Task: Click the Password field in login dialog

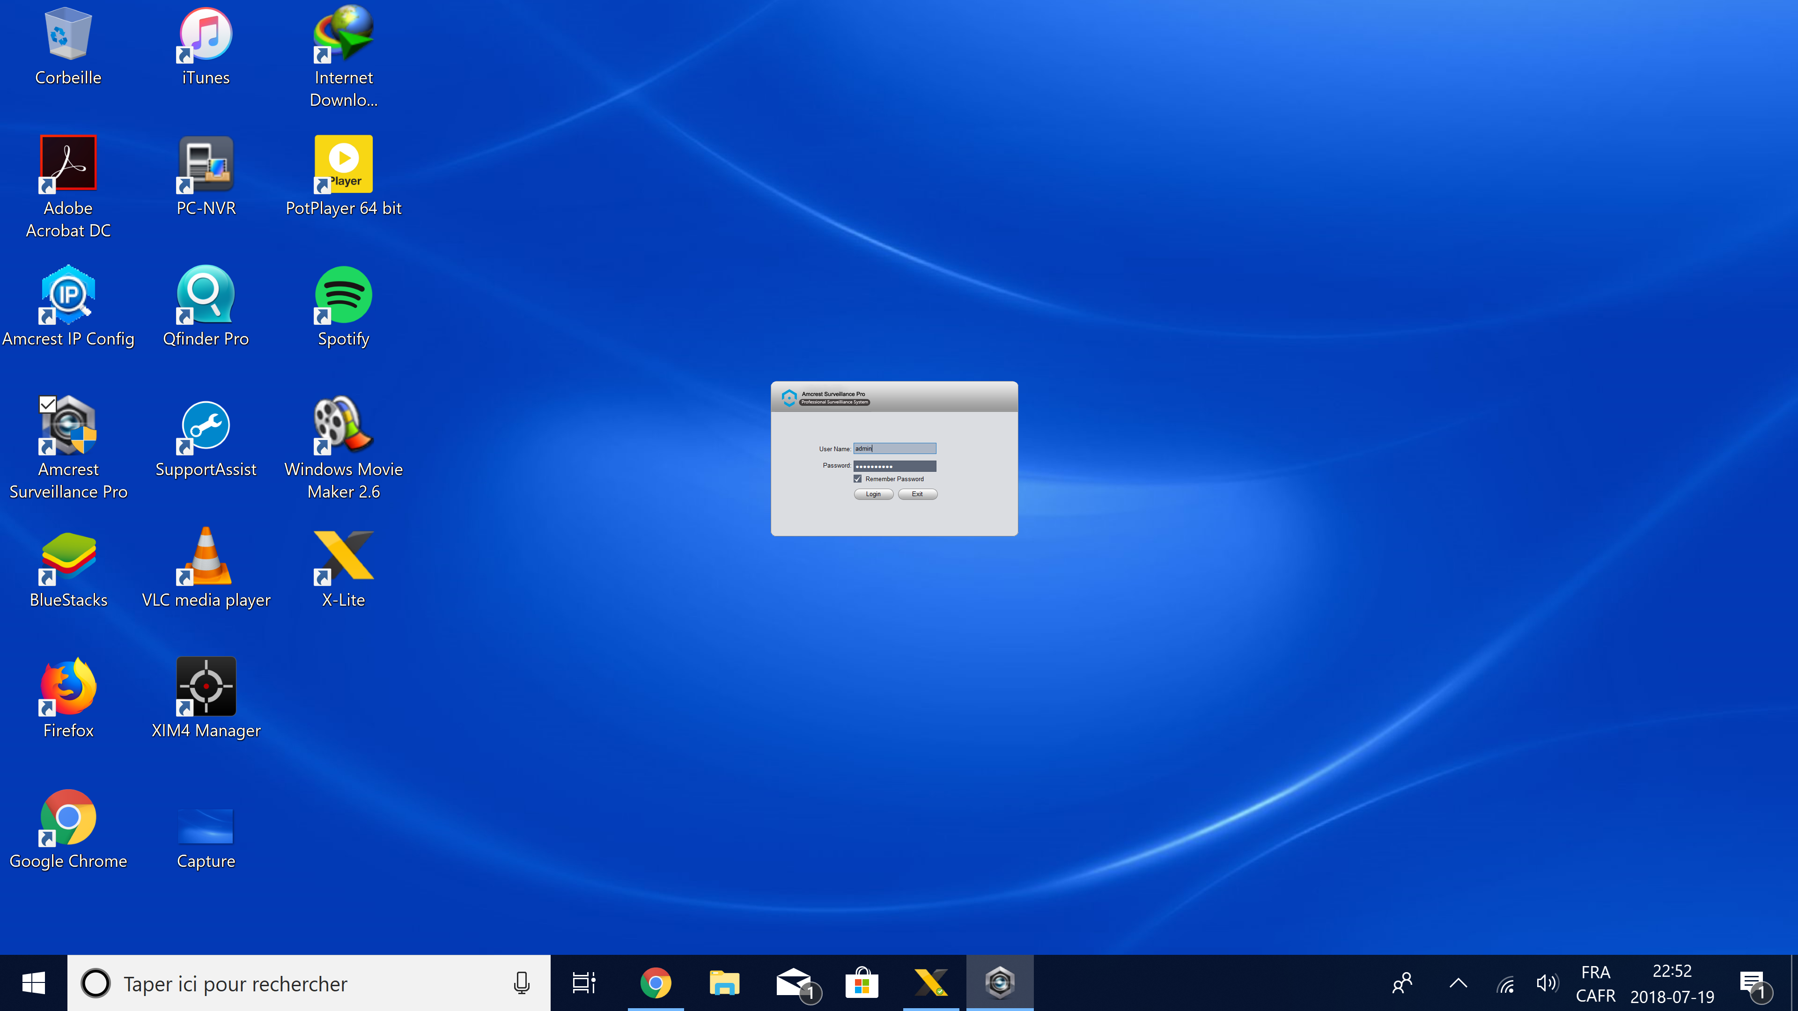Action: click(894, 465)
